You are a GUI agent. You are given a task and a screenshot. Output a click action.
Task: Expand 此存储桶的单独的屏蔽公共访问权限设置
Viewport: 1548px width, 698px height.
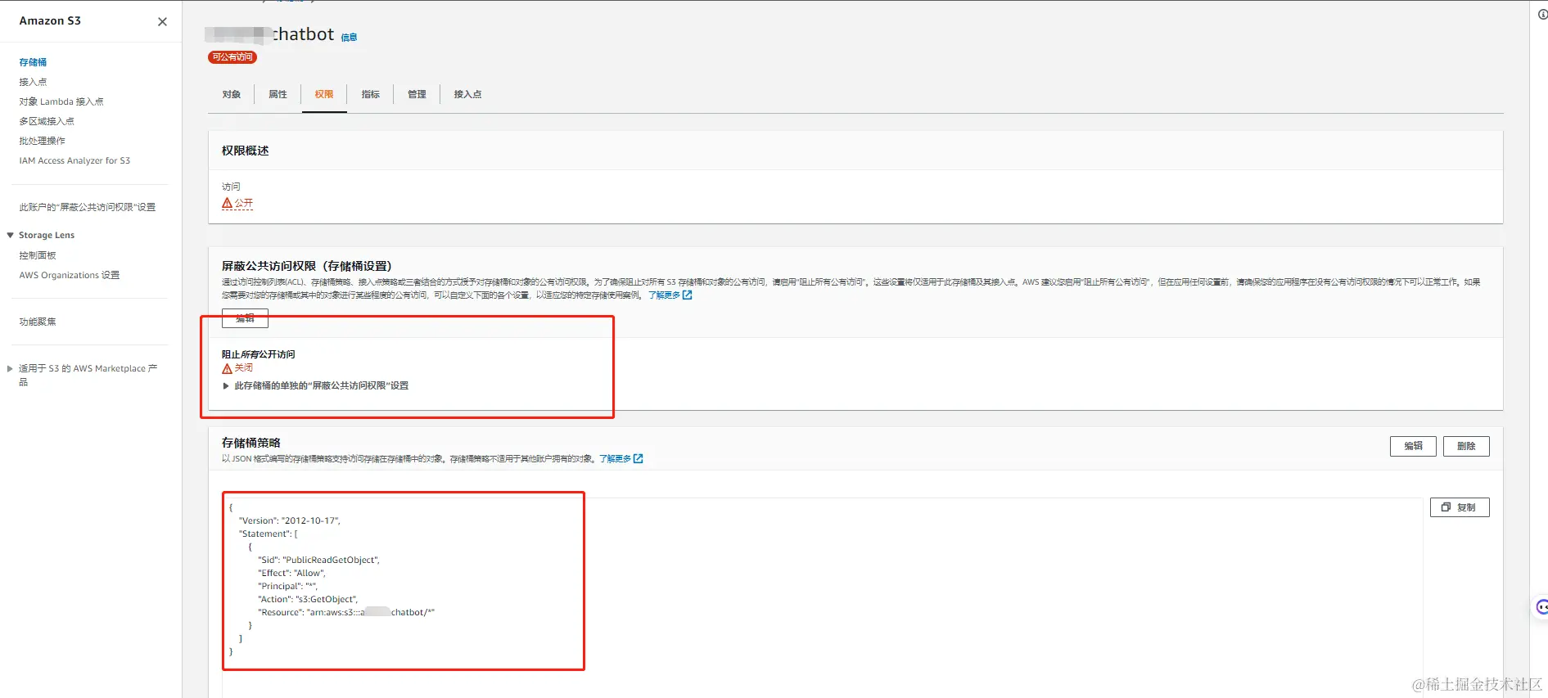tap(226, 386)
